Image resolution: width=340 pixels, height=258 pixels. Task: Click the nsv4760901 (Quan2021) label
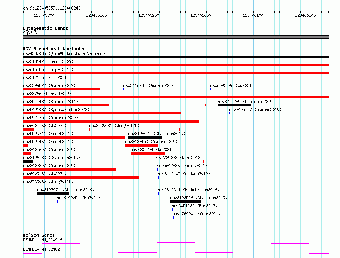(x=196, y=214)
